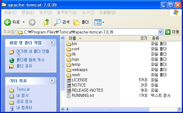Viewport: 183px width, 113px height.
Task: Open the Back history dropdown arrow
Action: [x=23, y=22]
